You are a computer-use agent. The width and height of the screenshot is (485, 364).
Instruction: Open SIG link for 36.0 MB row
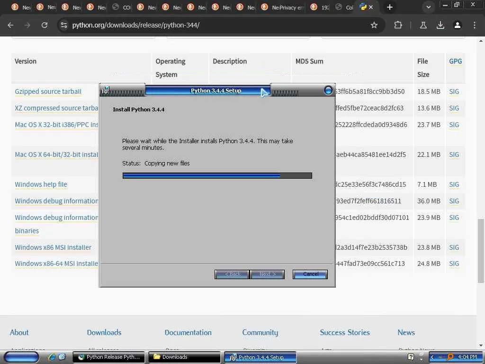(454, 201)
